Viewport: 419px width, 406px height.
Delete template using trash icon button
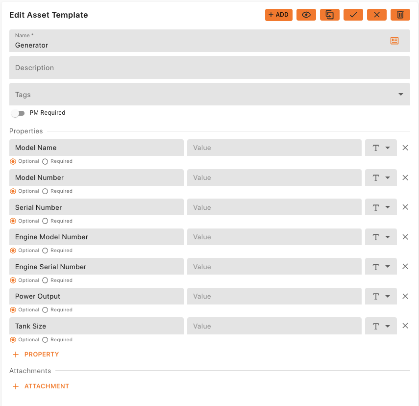click(400, 15)
